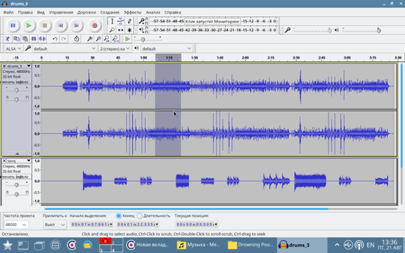Select the Конец radio button
Screen dimensions: 405x253
coord(118,216)
